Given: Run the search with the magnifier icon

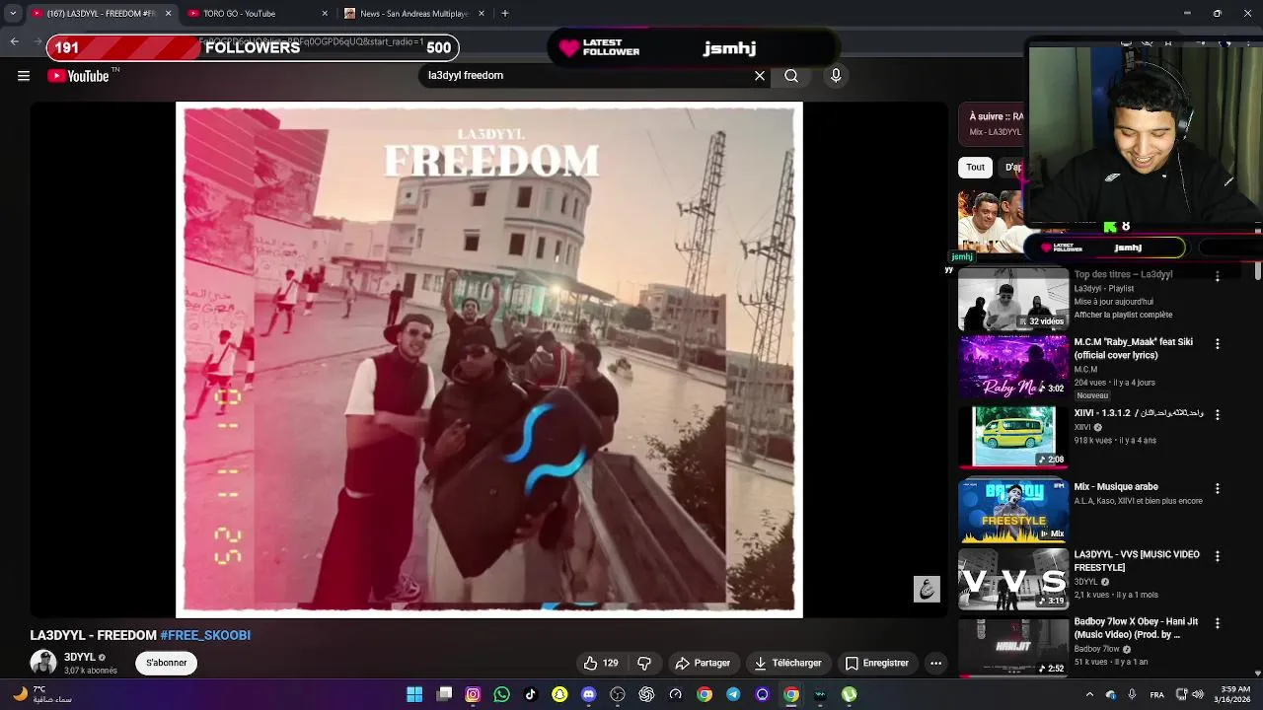Looking at the screenshot, I should (x=791, y=76).
